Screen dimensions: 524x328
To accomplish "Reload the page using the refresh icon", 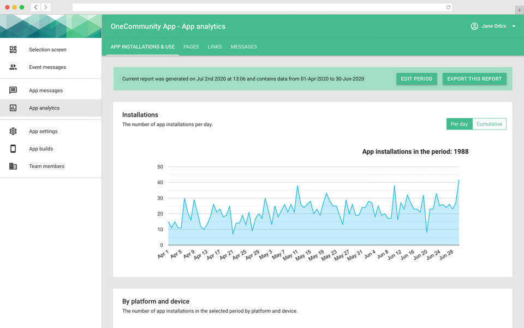I will (448, 7).
